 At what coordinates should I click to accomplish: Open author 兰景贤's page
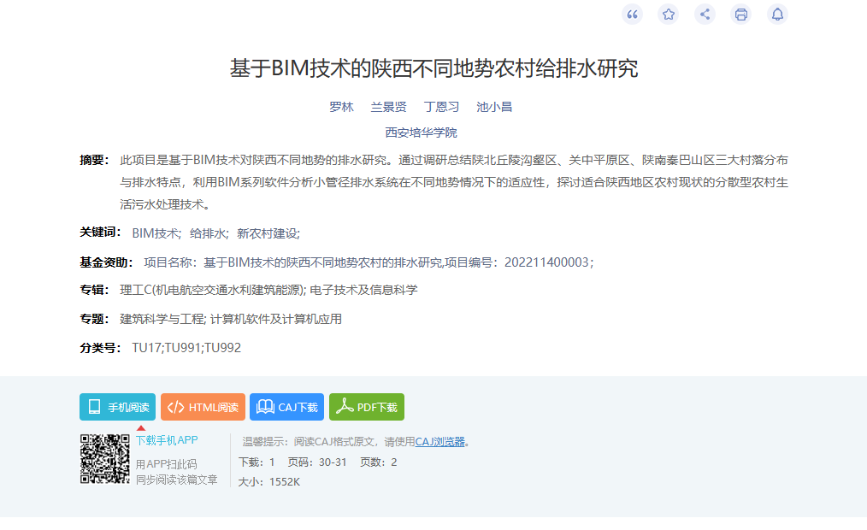pos(388,107)
